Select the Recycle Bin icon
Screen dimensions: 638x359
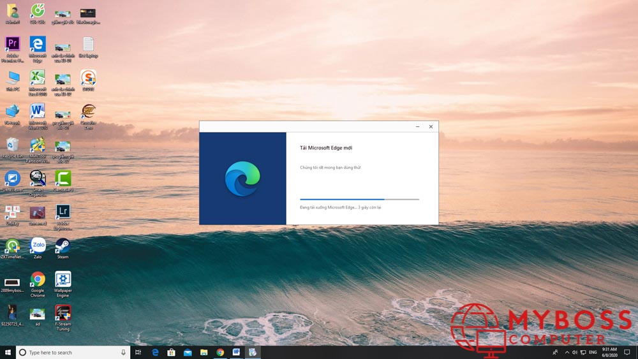[x=12, y=145]
